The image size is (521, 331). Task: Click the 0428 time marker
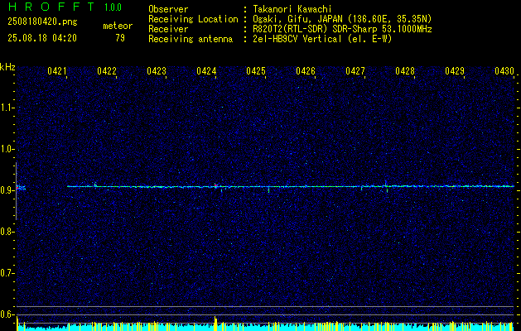click(405, 70)
